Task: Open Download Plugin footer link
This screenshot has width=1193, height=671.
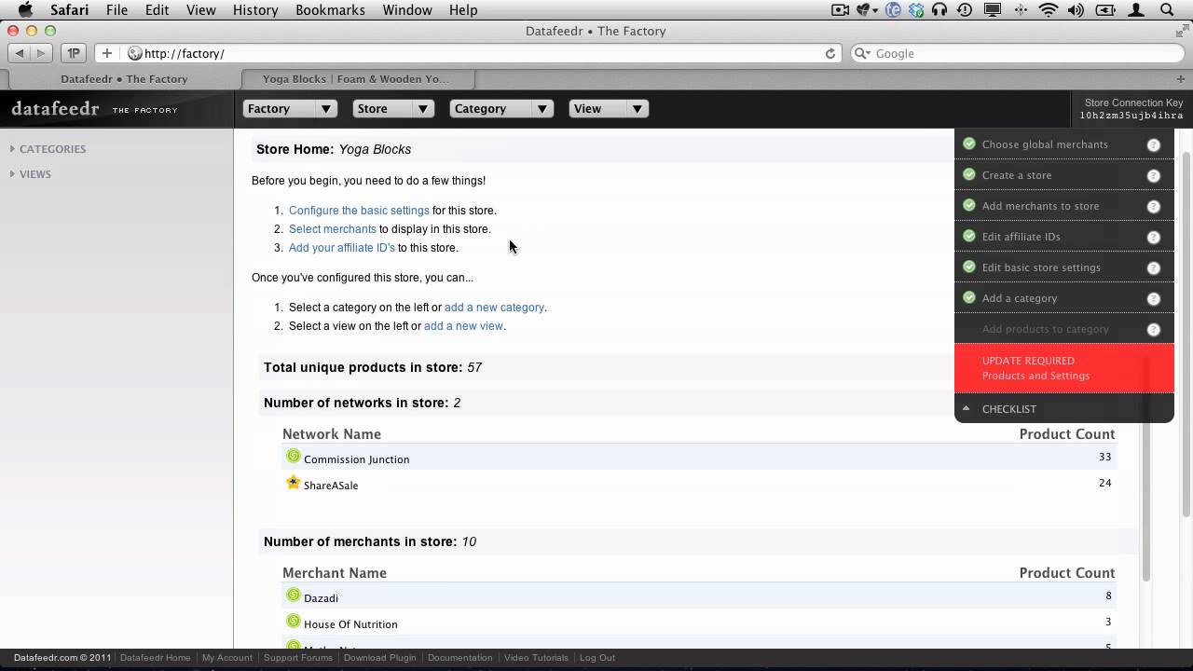Action: tap(379, 658)
